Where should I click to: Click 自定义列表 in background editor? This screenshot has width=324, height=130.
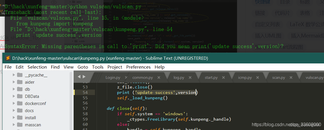coord(268,24)
